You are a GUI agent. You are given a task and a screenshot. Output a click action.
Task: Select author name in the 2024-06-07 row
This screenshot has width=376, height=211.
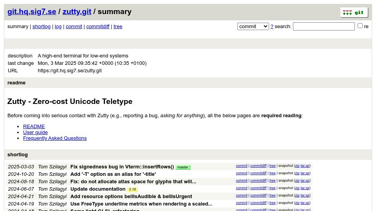pos(52,189)
